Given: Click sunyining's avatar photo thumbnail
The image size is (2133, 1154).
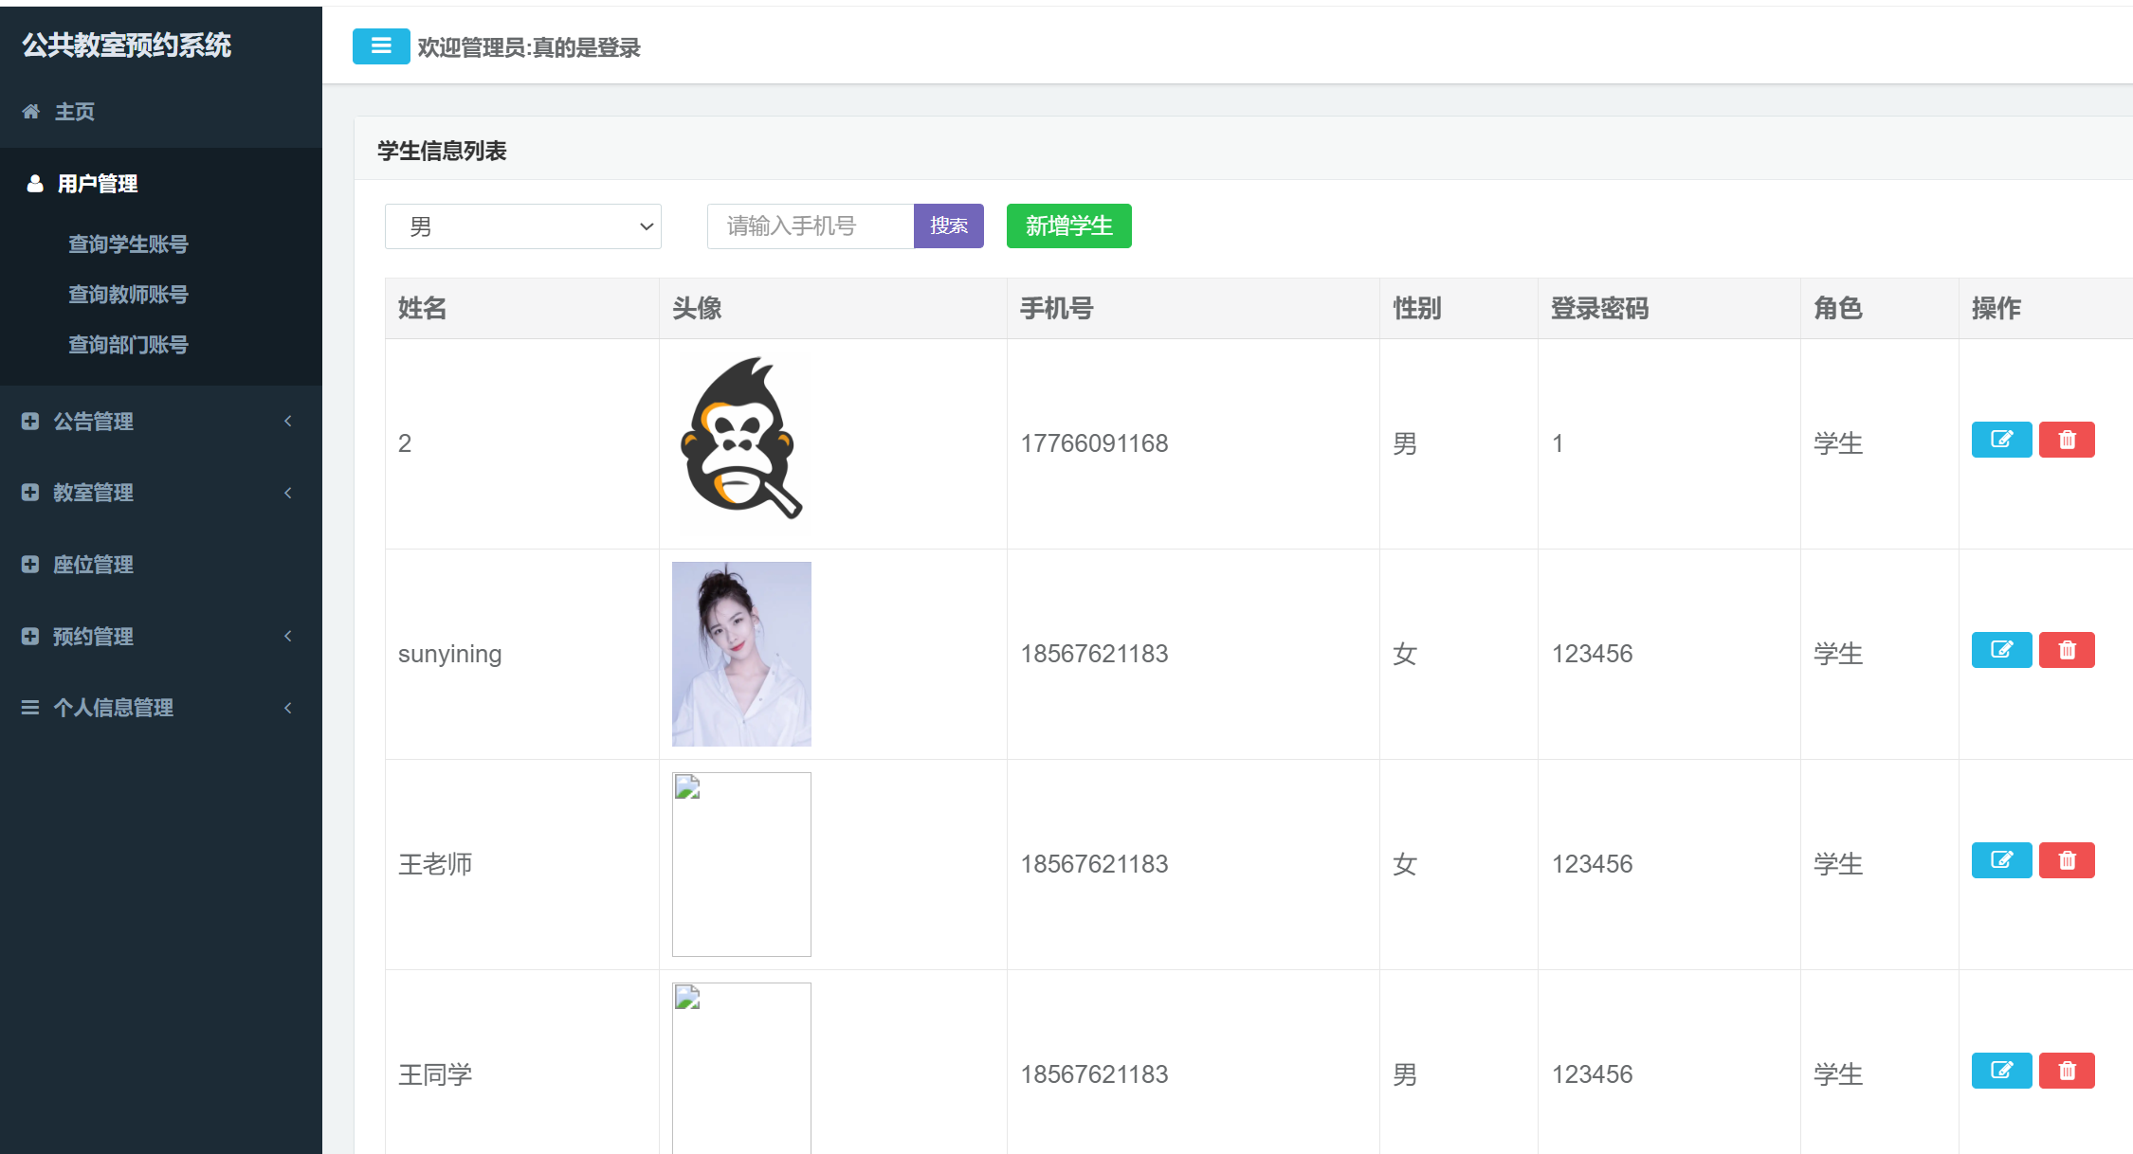Looking at the screenshot, I should point(741,654).
